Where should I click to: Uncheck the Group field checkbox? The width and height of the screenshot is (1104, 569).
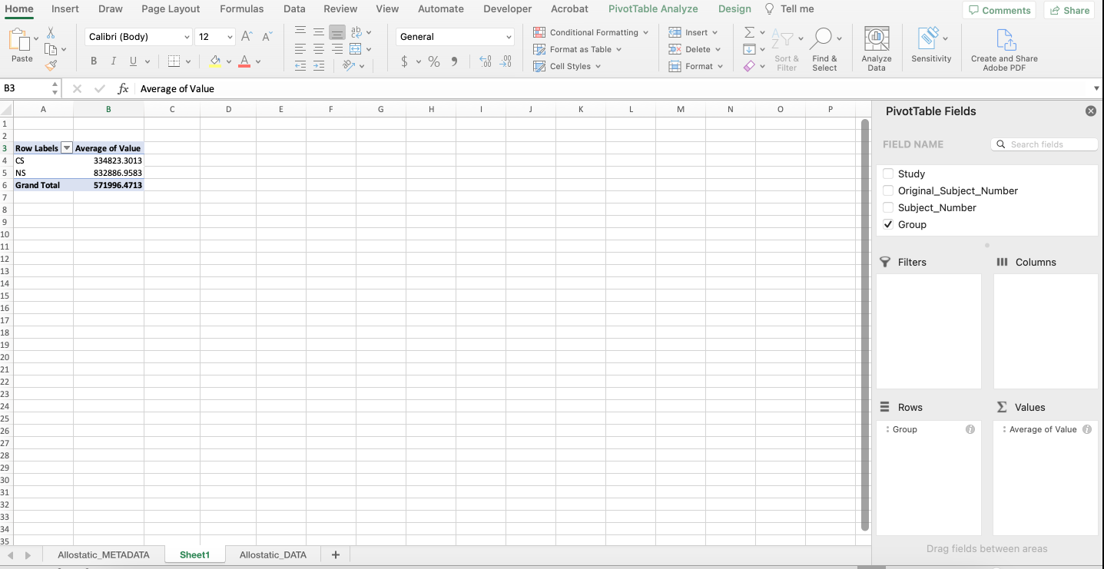pyautogui.click(x=888, y=225)
